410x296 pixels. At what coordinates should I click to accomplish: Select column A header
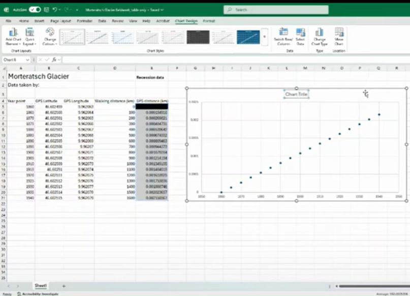(21, 68)
